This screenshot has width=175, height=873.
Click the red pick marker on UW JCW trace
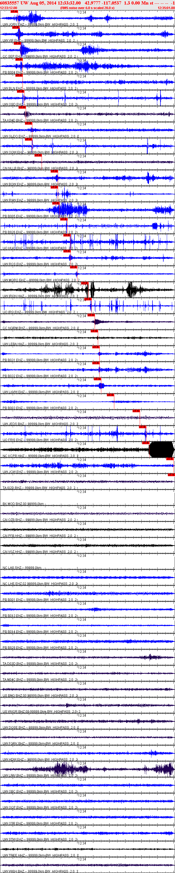click(x=170, y=459)
